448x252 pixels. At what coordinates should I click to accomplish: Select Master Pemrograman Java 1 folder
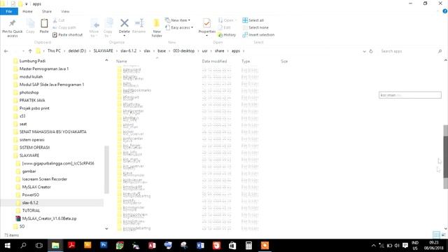(43, 69)
